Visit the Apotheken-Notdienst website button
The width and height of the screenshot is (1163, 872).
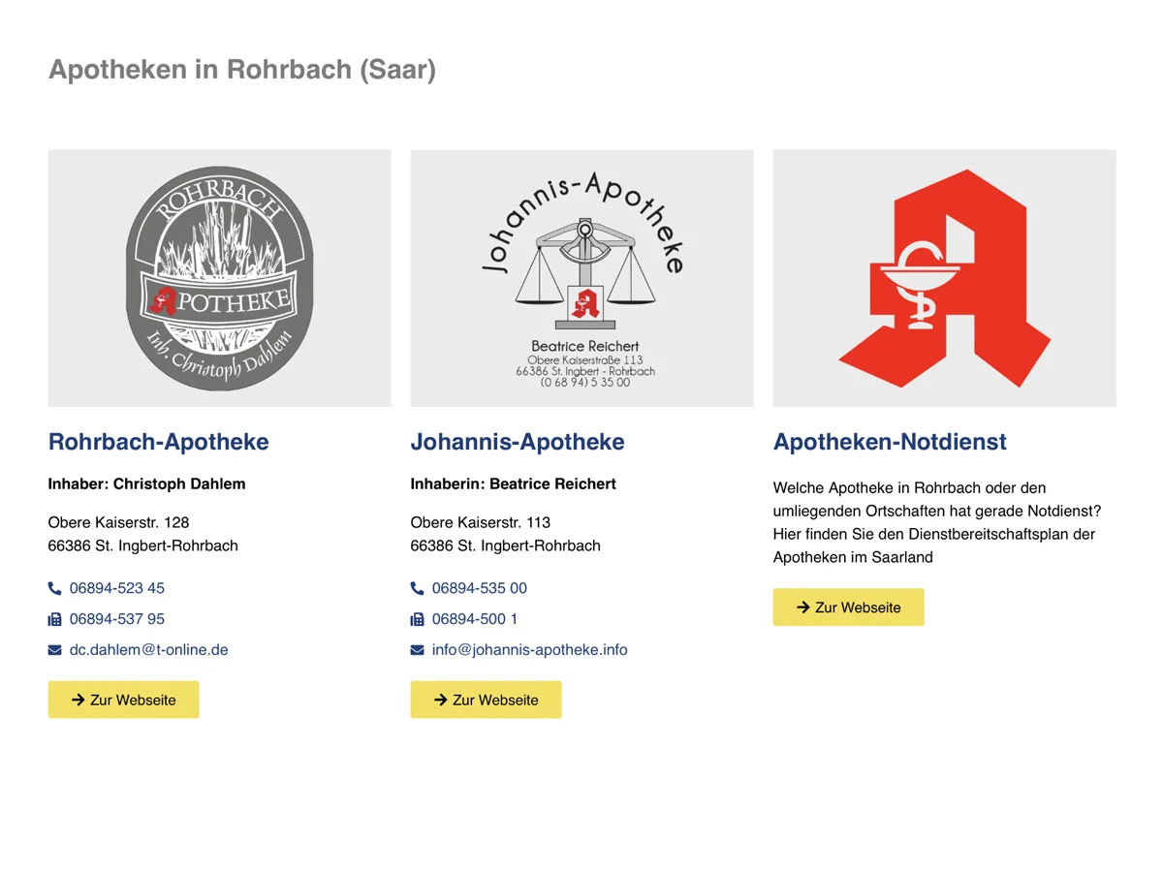click(x=848, y=607)
